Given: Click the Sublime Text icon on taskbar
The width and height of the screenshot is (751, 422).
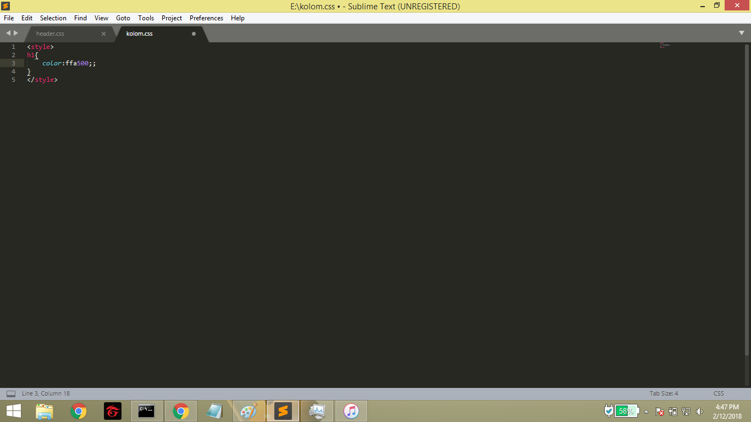Looking at the screenshot, I should tap(283, 410).
